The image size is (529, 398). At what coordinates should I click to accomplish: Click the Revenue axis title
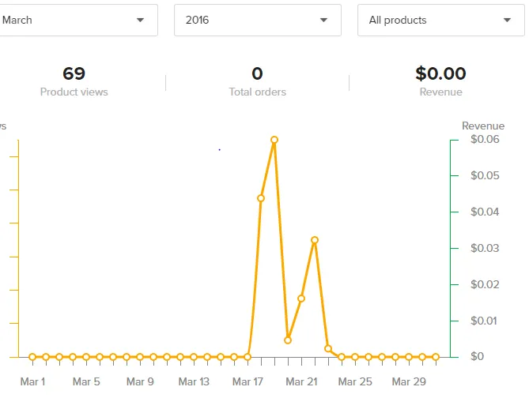(x=482, y=126)
